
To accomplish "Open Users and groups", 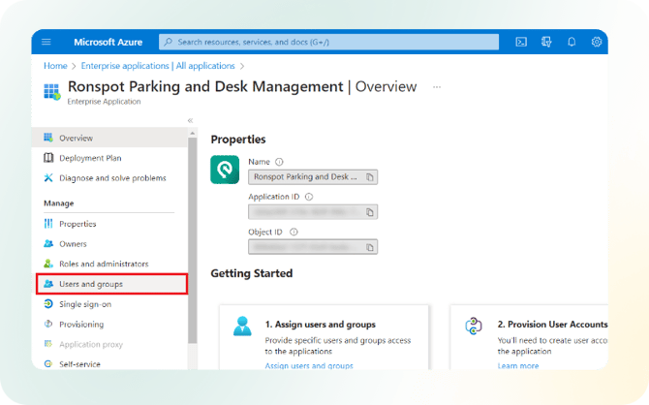I will pos(111,284).
